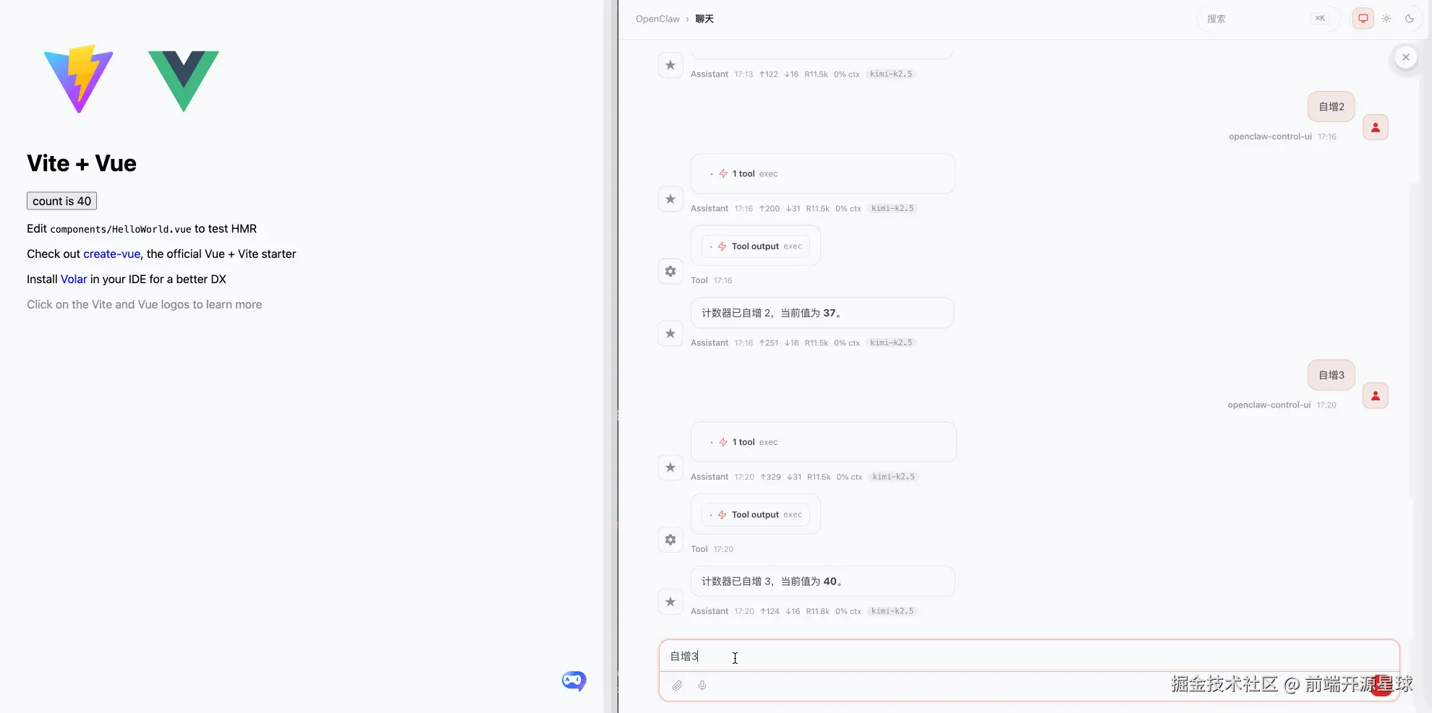This screenshot has width=1432, height=713.
Task: Click the create-vue hyperlink
Action: [x=111, y=254]
